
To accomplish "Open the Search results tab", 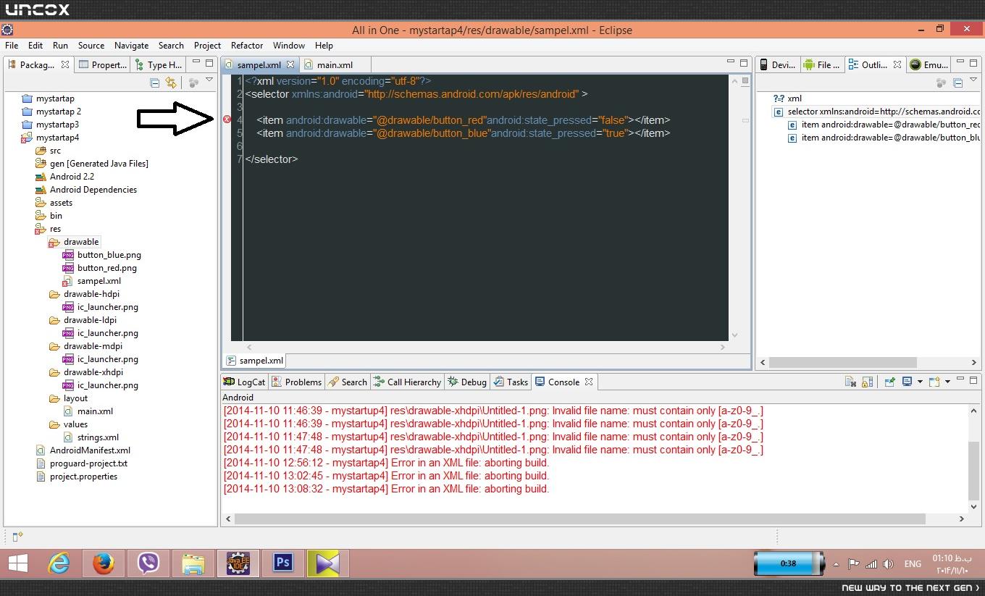I will [348, 382].
